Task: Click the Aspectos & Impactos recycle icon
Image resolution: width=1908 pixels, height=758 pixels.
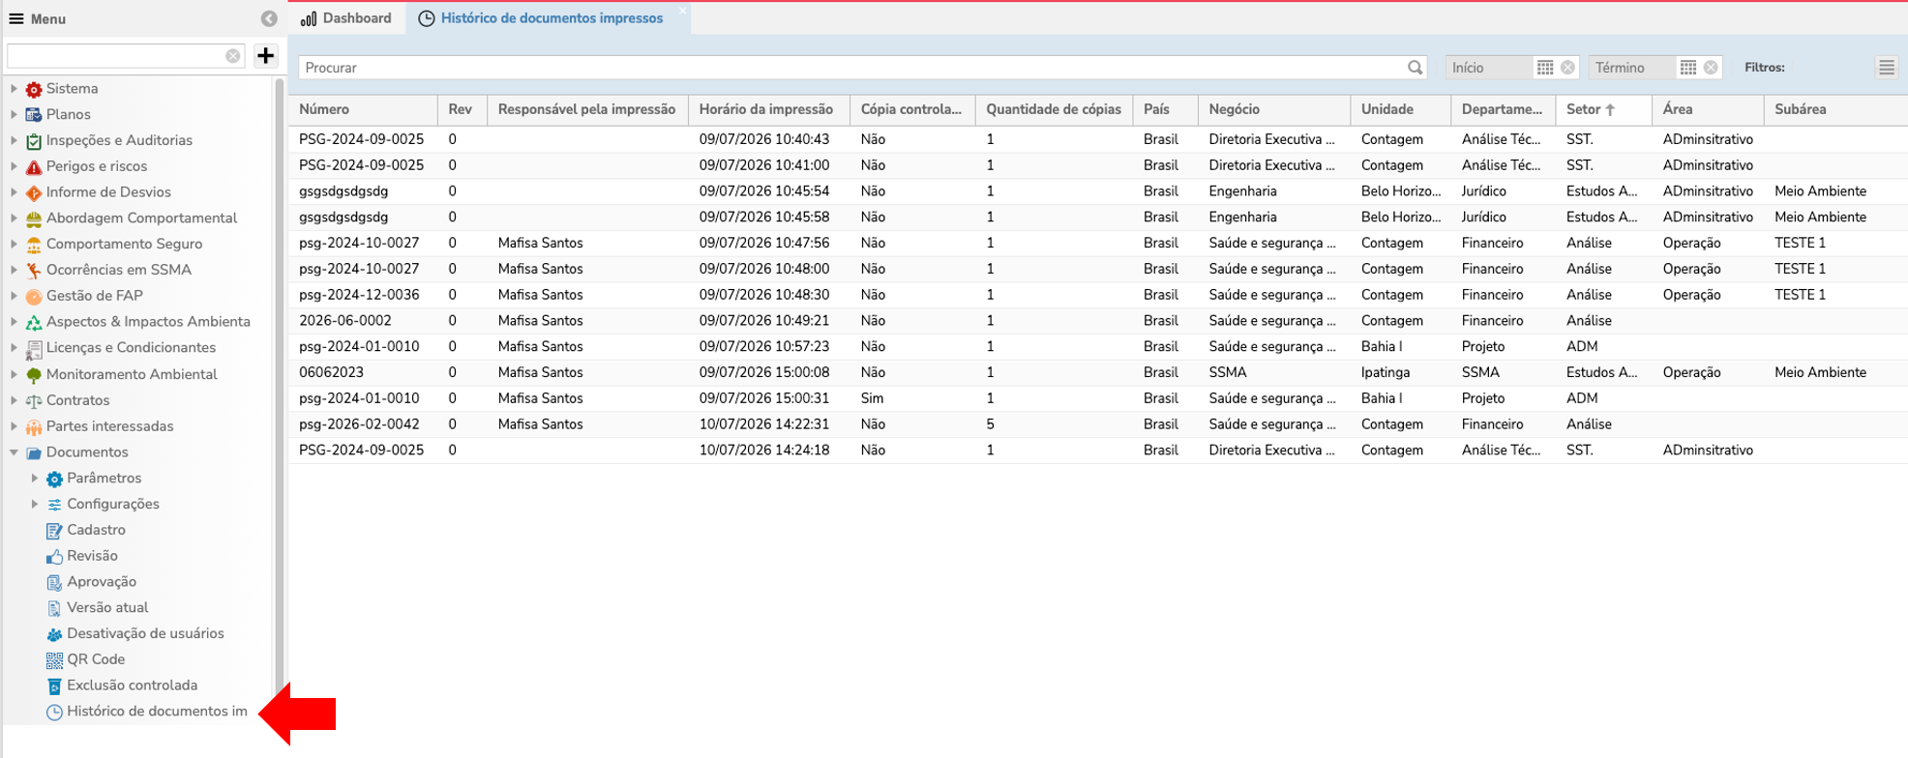Action: tap(34, 323)
